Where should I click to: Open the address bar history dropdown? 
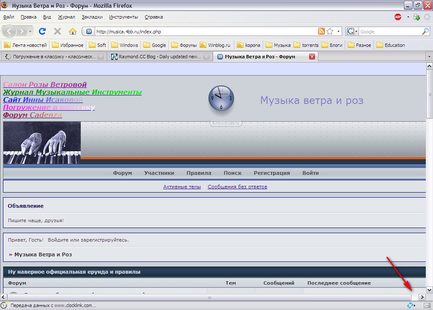pyautogui.click(x=338, y=31)
